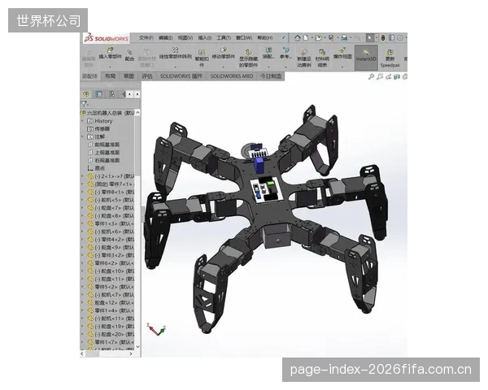Click the horizontal scrollbar right arrow
This screenshot has width=488, height=390.
point(131,353)
